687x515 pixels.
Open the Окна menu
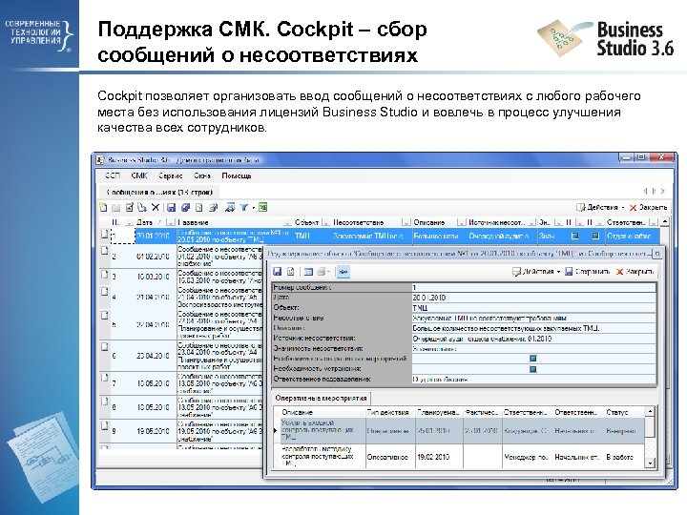coord(202,175)
